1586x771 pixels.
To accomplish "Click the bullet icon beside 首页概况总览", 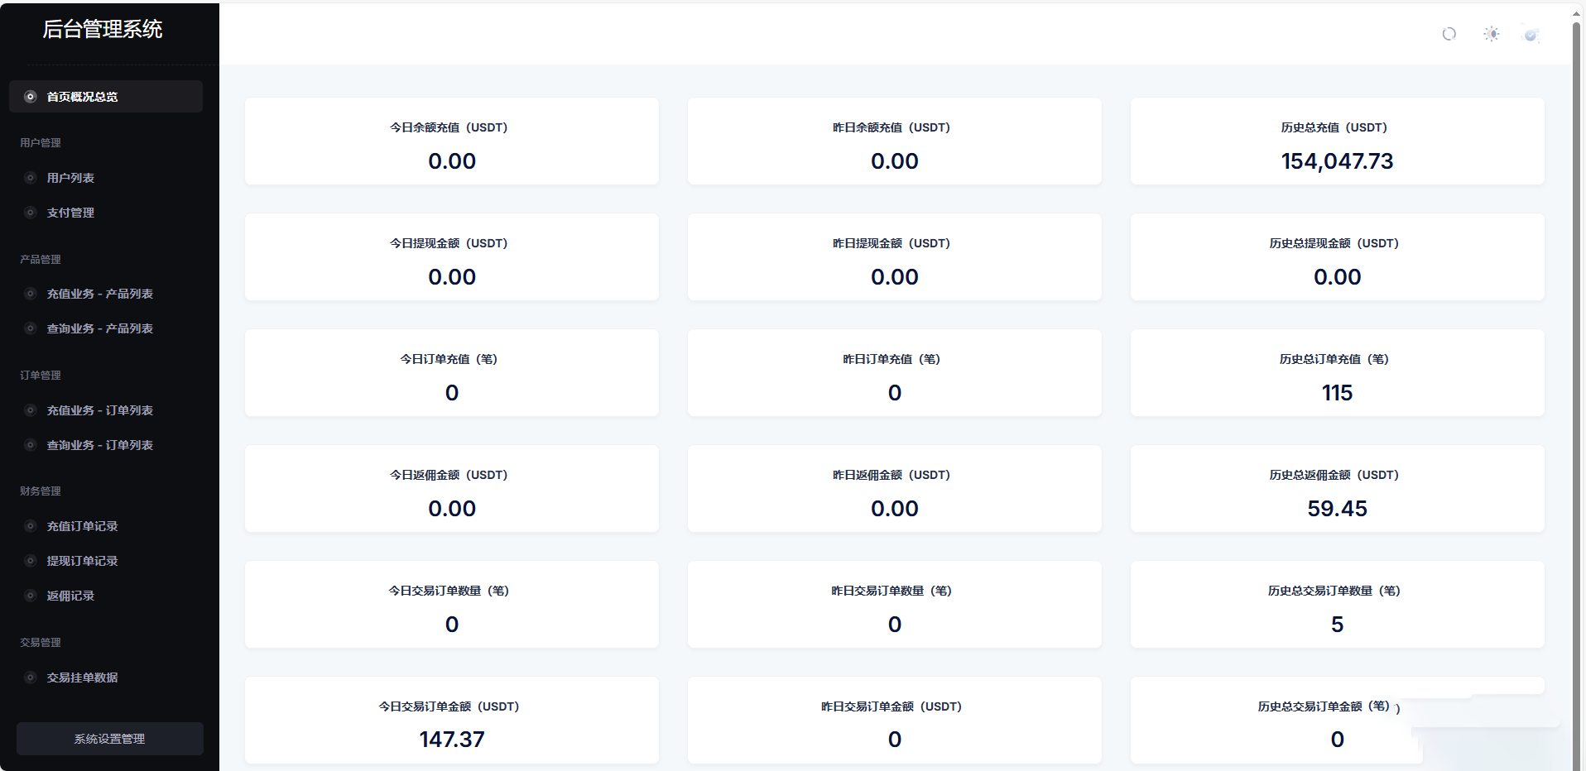I will coord(31,97).
